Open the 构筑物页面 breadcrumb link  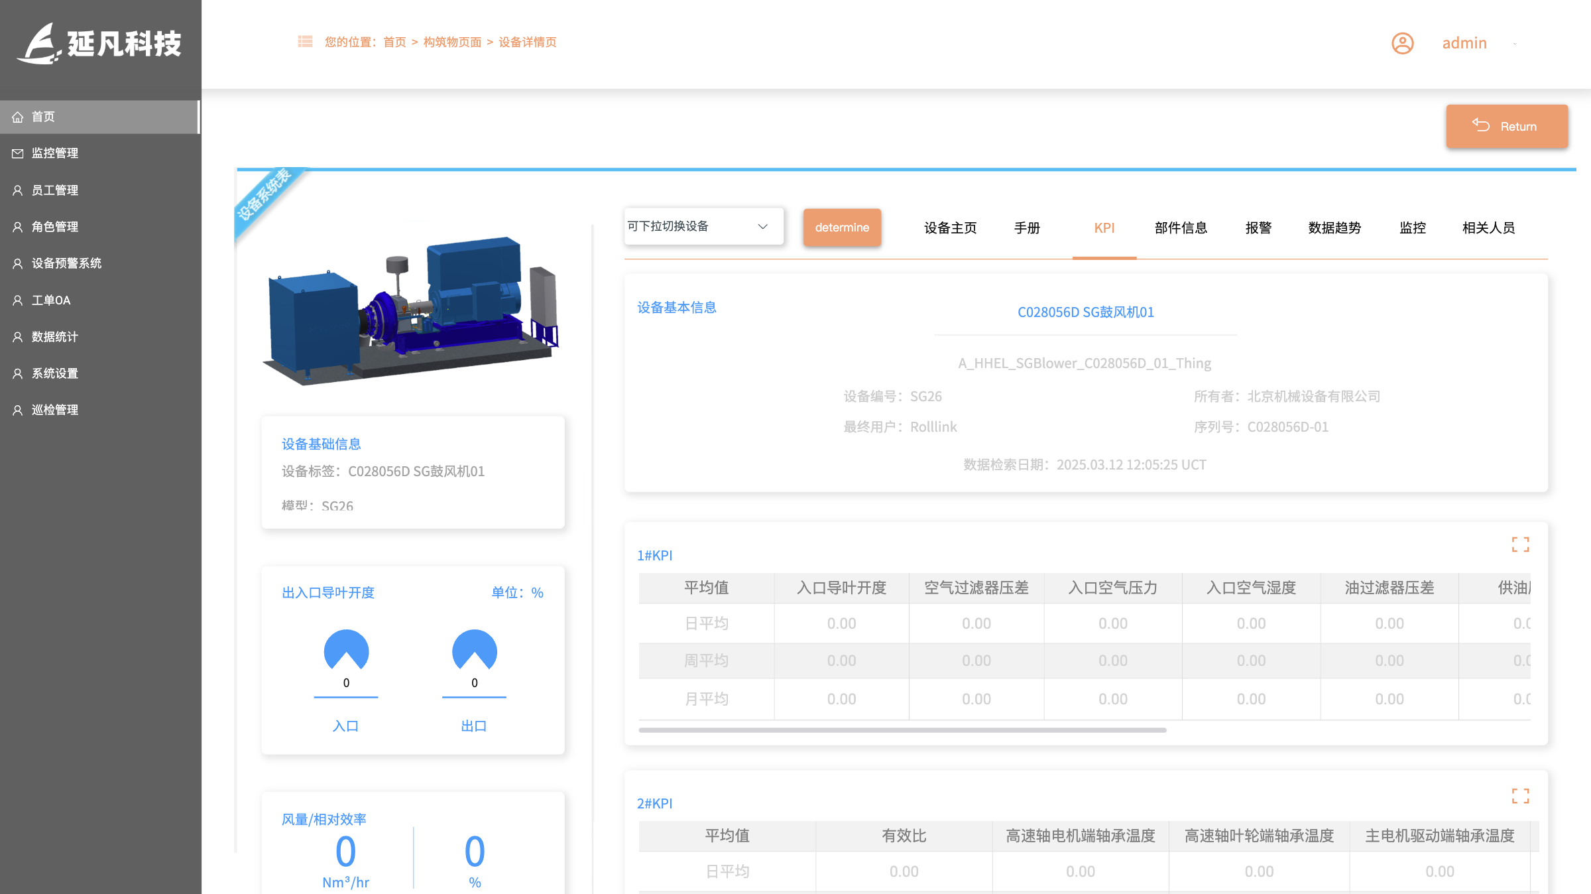click(x=451, y=41)
